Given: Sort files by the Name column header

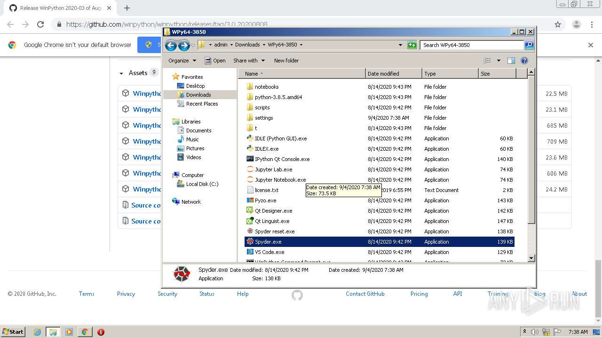Looking at the screenshot, I should click(302, 74).
